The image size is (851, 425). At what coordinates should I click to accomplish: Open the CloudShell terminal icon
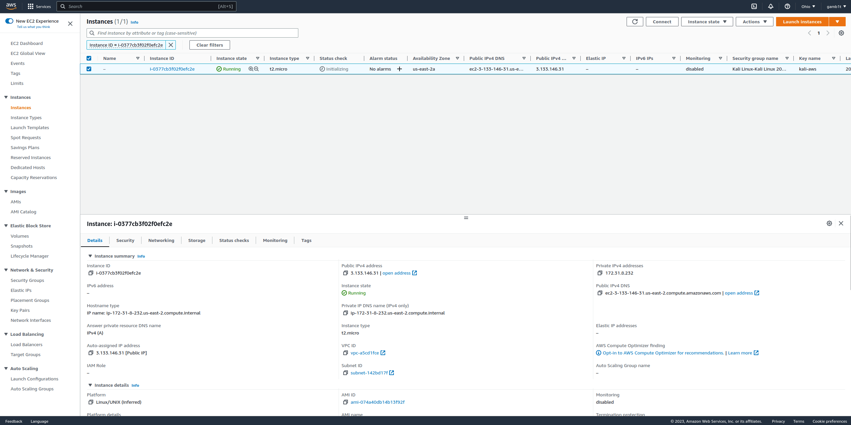(x=754, y=6)
